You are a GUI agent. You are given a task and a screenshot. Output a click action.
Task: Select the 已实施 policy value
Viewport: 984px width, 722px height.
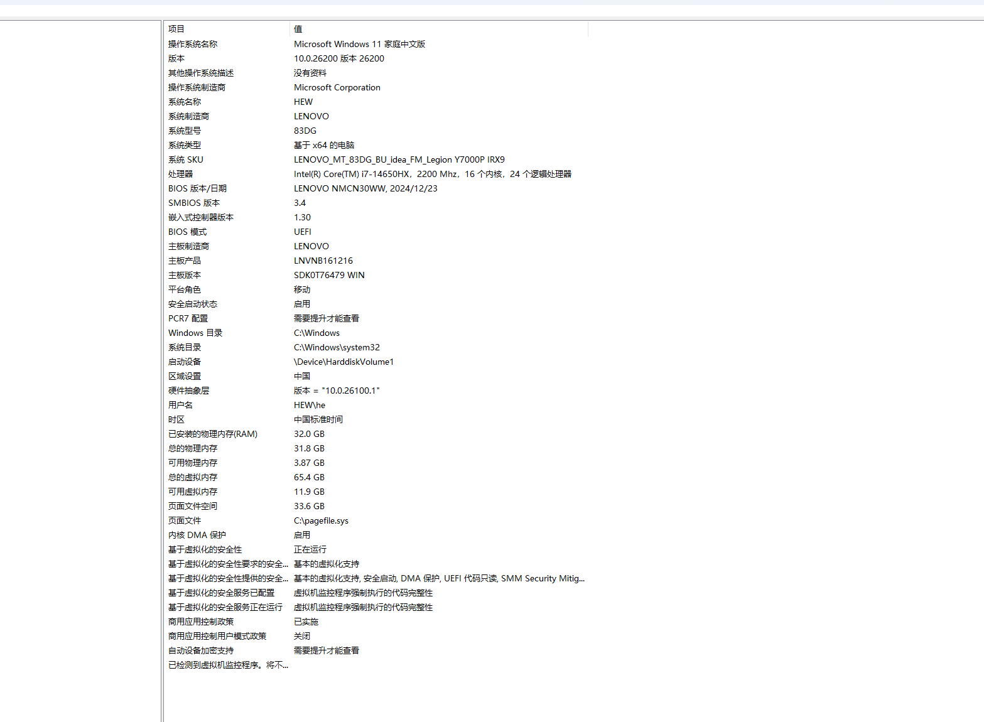tap(306, 622)
